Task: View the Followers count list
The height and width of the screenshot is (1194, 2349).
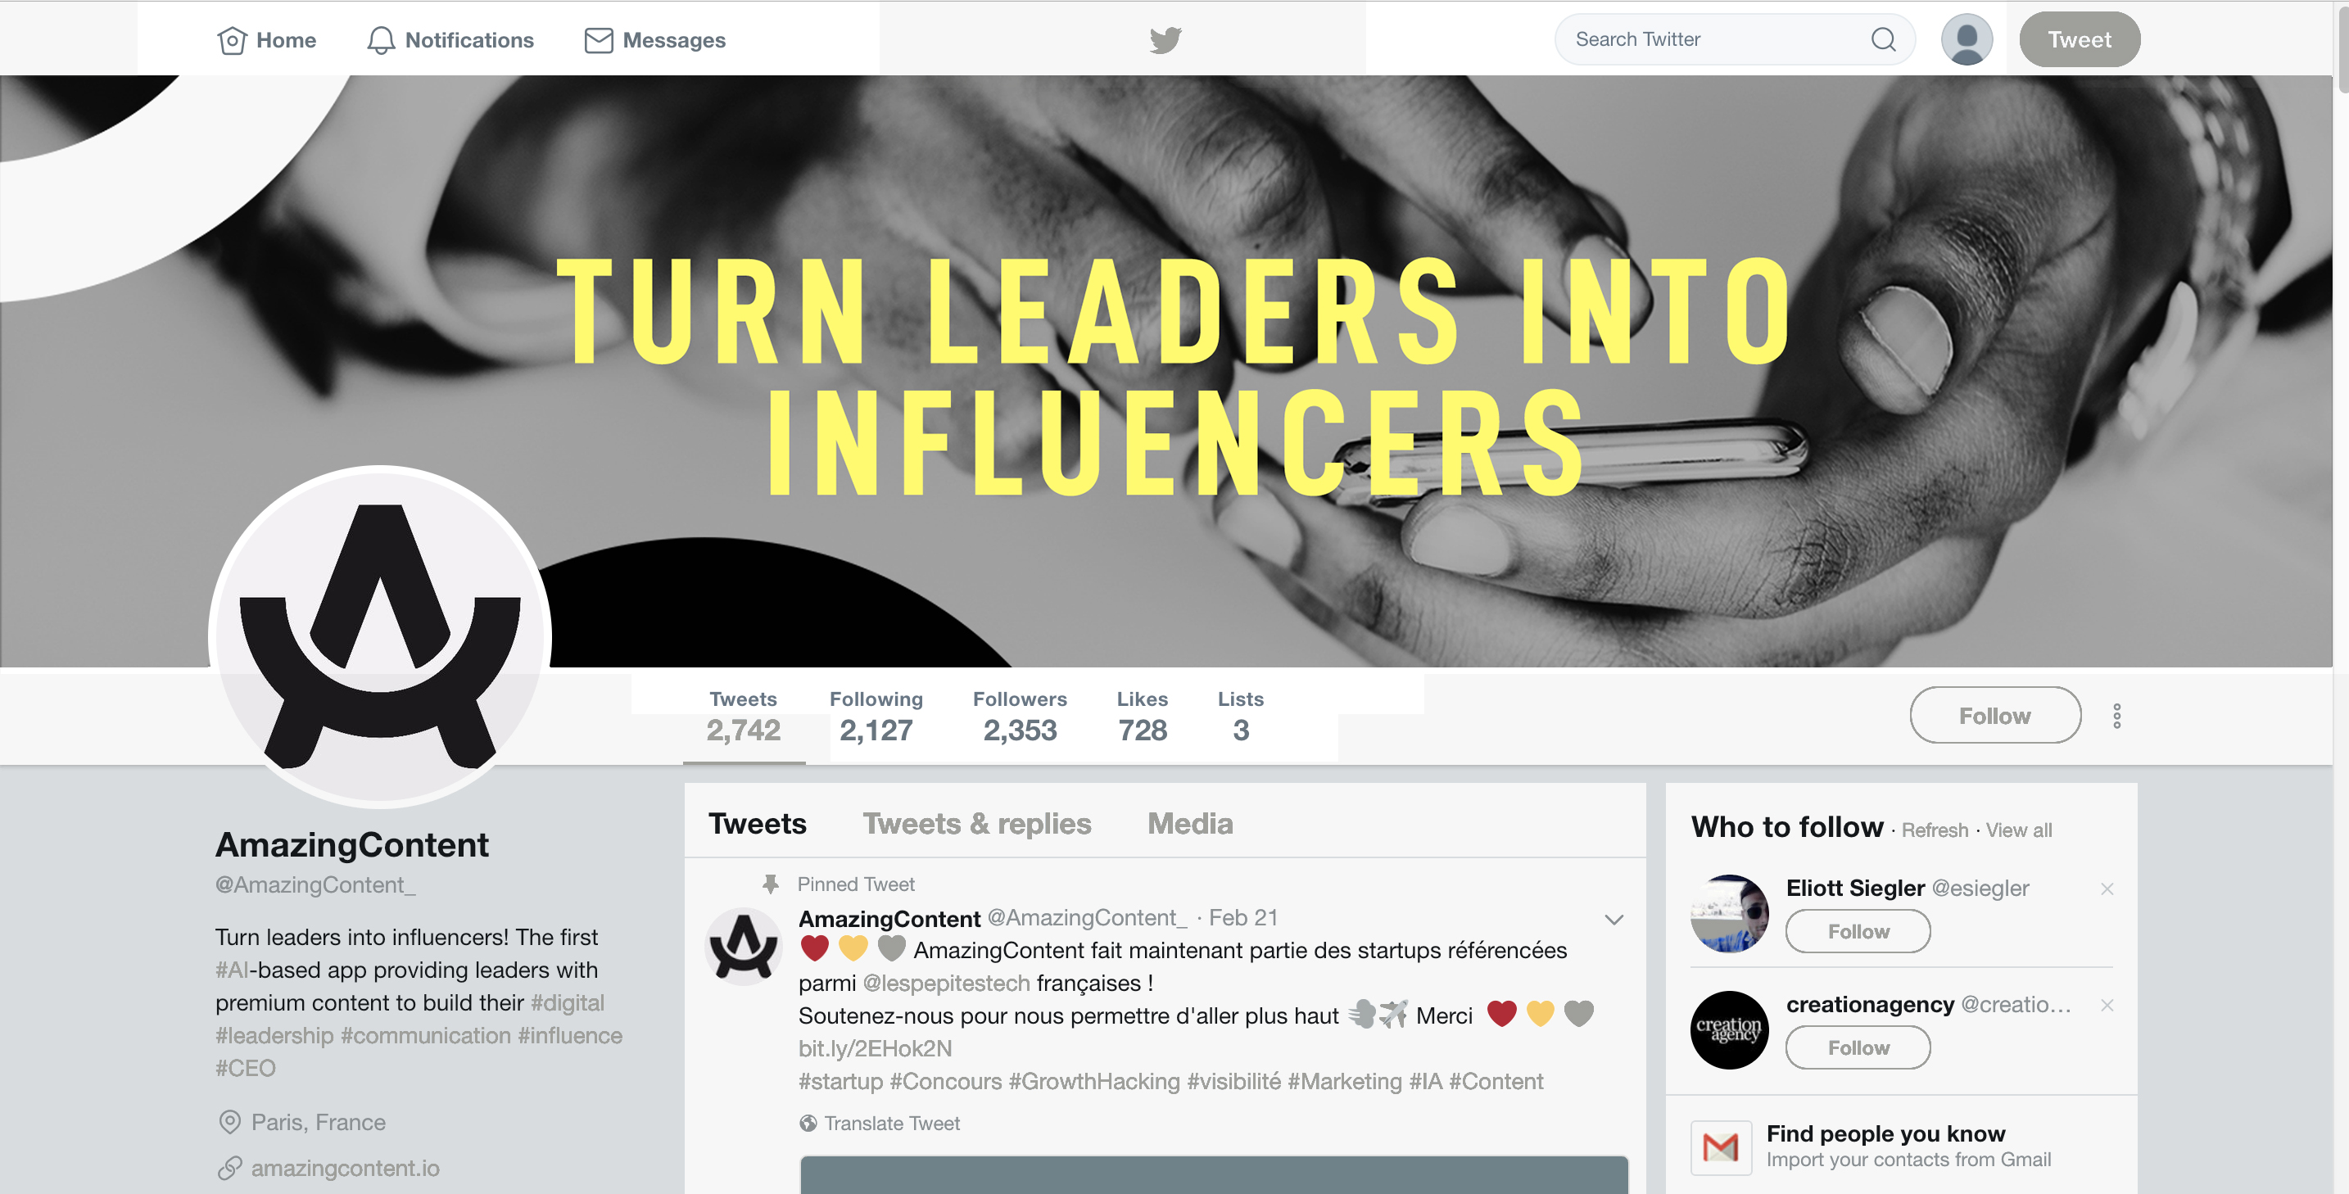Action: coord(1020,717)
